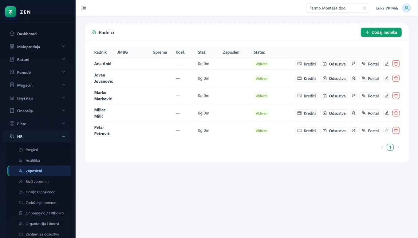Click the ZEN logo icon
Image resolution: width=418 pixels, height=238 pixels.
10,12
